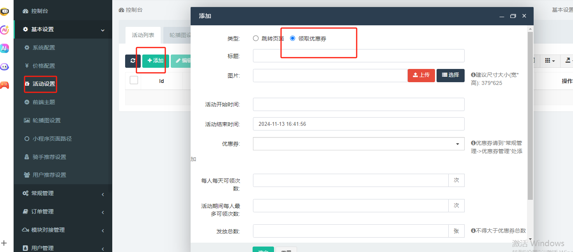Open the column grid toggle dropdown
Screen dimensions: 573x252
550,61
